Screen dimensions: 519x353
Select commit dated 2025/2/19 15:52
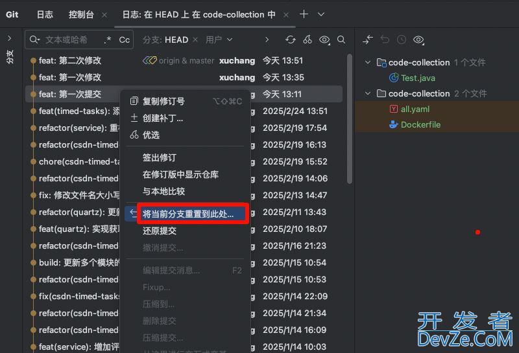(x=184, y=162)
